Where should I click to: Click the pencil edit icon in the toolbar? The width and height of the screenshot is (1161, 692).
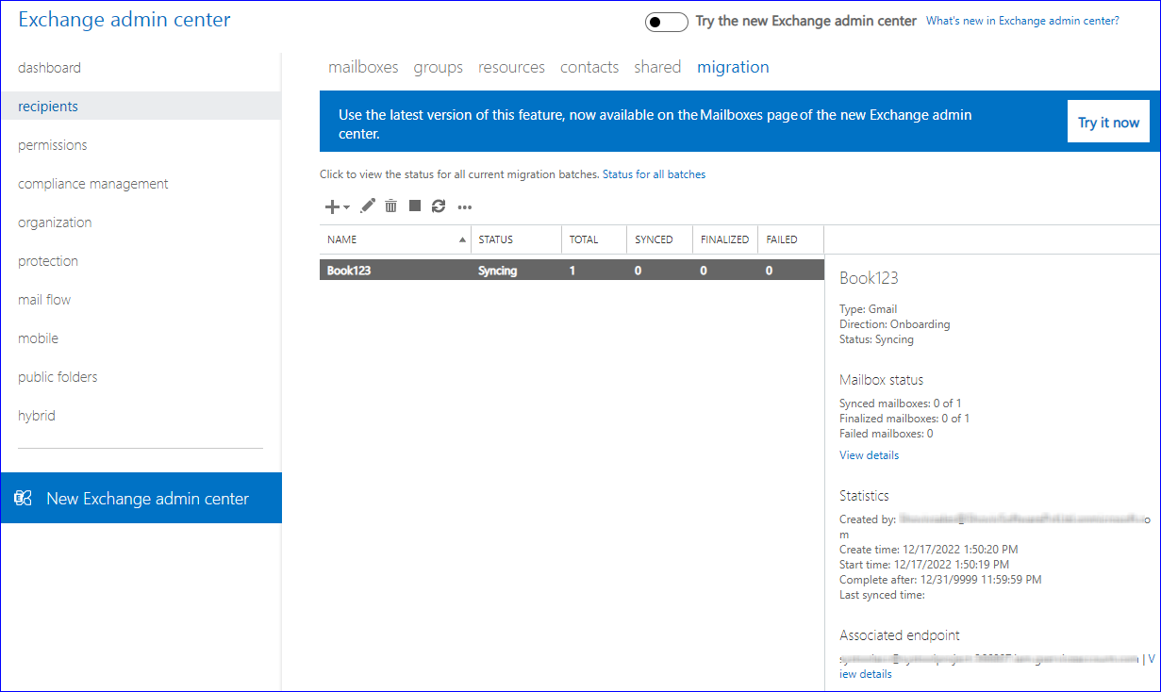(368, 206)
